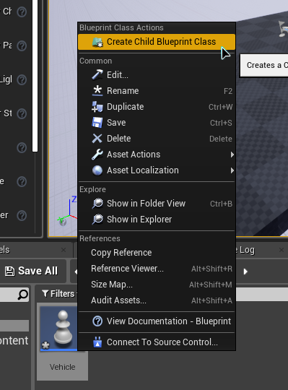
Task: Click the Save All button
Action: coord(32,271)
